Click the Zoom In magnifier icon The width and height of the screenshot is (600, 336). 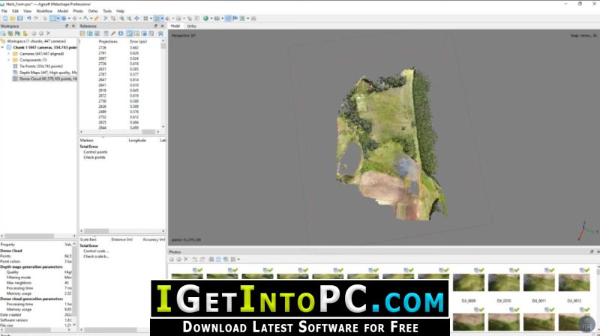(x=121, y=18)
